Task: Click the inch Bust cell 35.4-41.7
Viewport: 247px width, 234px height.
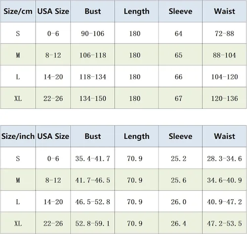Action: [x=93, y=159]
